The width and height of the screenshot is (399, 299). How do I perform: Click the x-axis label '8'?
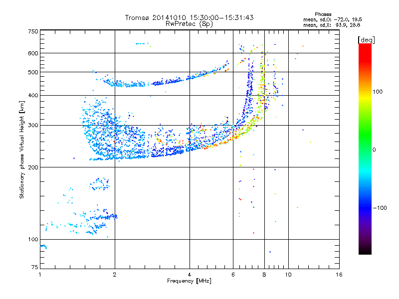point(264,275)
